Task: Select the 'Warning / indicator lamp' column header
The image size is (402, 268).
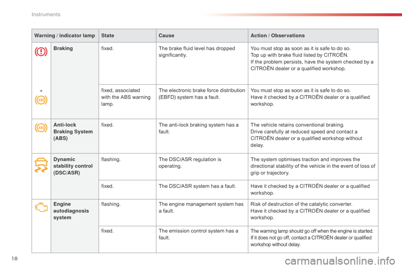Action: [x=64, y=36]
